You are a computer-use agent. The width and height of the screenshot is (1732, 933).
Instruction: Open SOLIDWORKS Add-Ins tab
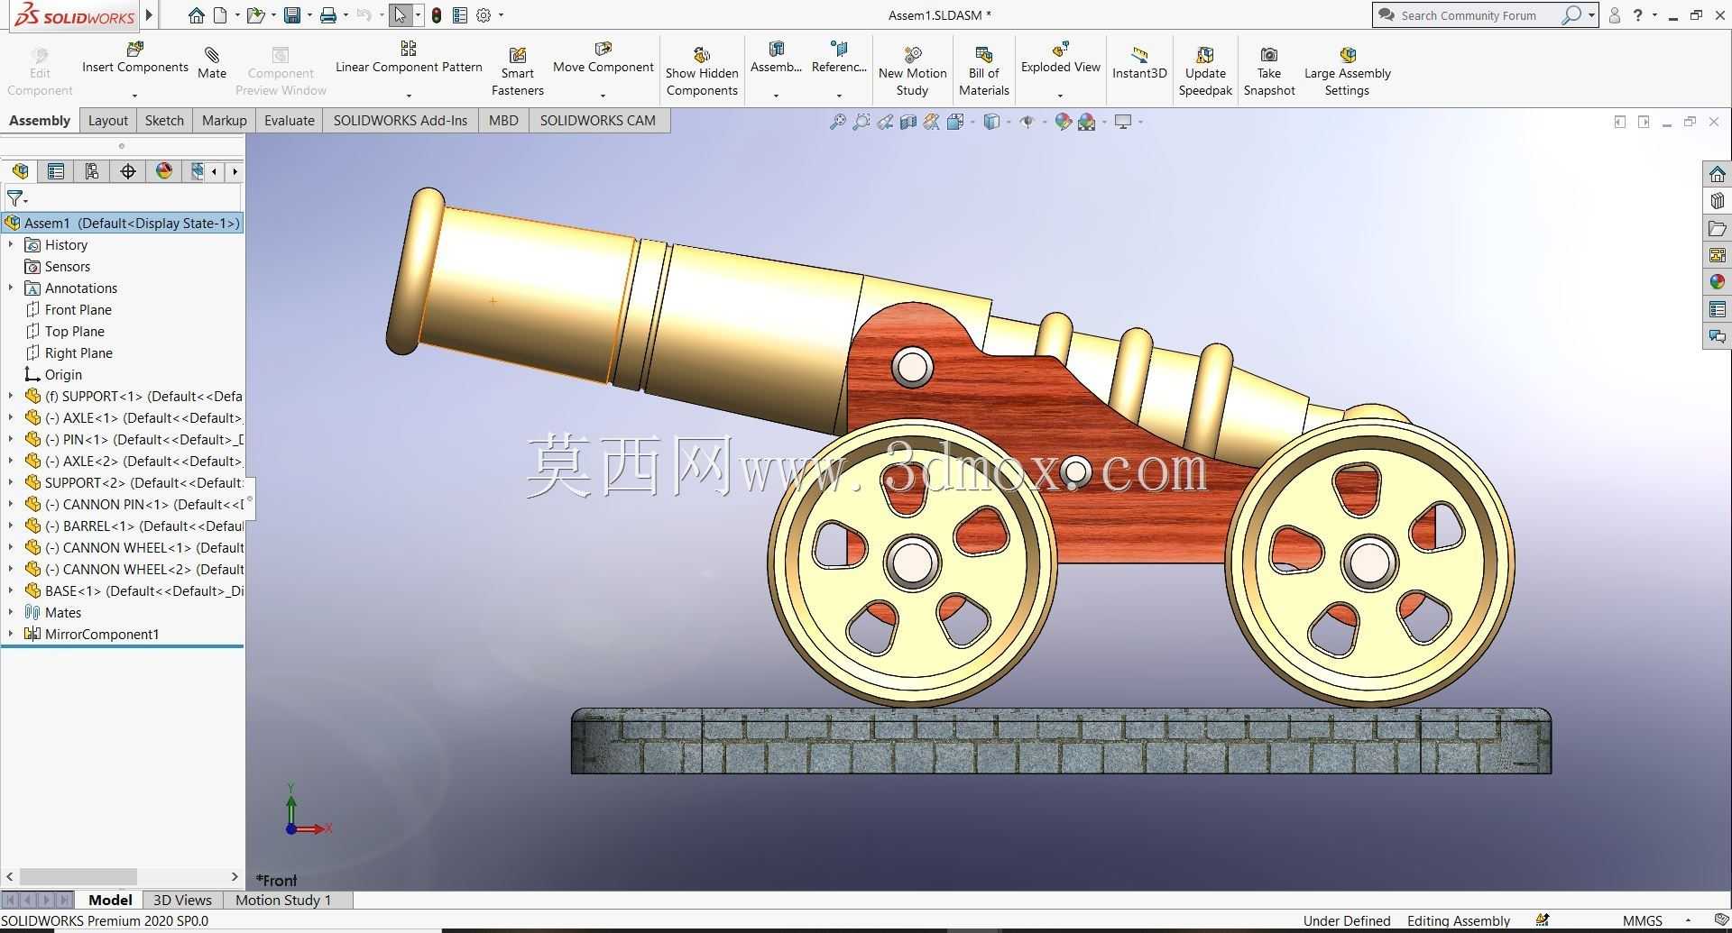(x=401, y=121)
